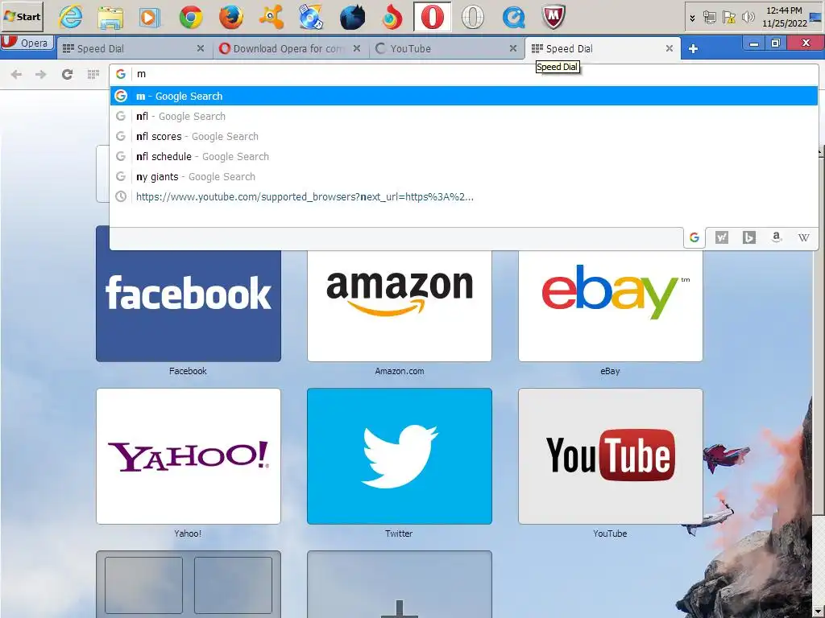Close the first Speed Dial tab
The width and height of the screenshot is (825, 618).
point(201,48)
